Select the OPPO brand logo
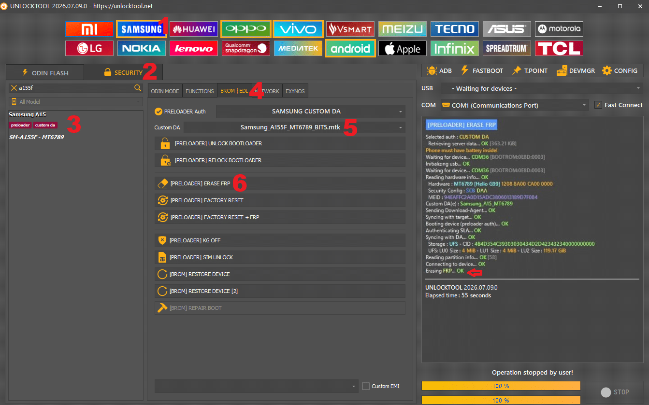Screen dimensions: 649x405 point(245,29)
